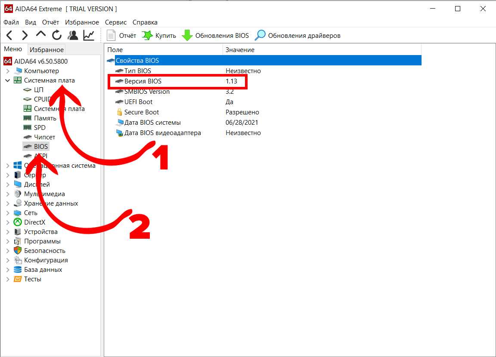Viewport: 496px width, 357px height.
Task: Open Обновления BIOS updates
Action: click(x=216, y=36)
